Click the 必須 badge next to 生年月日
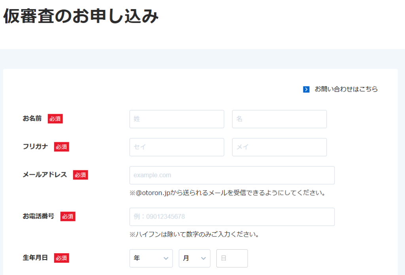Screen dimensions: 405x275 pos(61,258)
